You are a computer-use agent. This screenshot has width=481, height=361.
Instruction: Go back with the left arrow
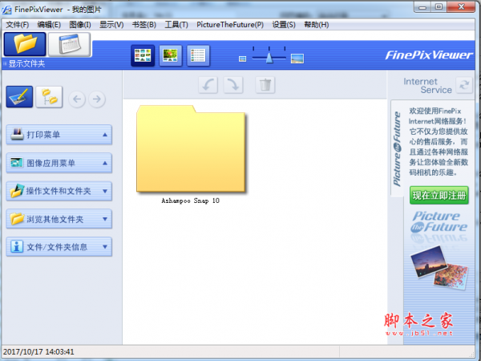[77, 99]
